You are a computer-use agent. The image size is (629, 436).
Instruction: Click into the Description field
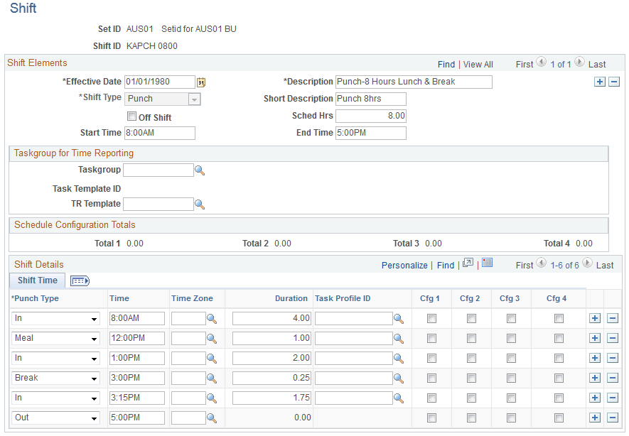(x=414, y=82)
